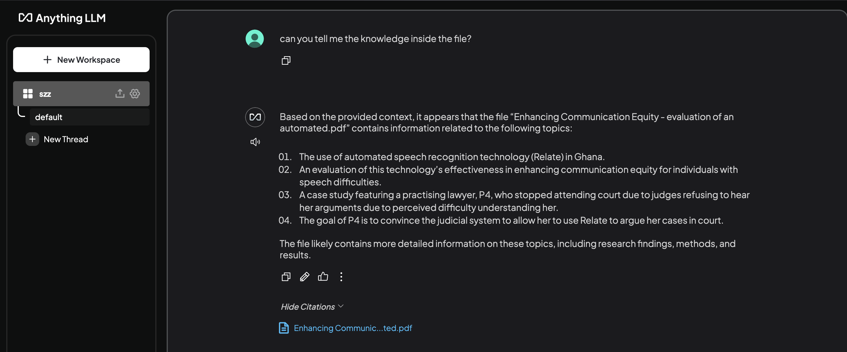847x352 pixels.
Task: Open more actions three-dot menu
Action: 341,277
